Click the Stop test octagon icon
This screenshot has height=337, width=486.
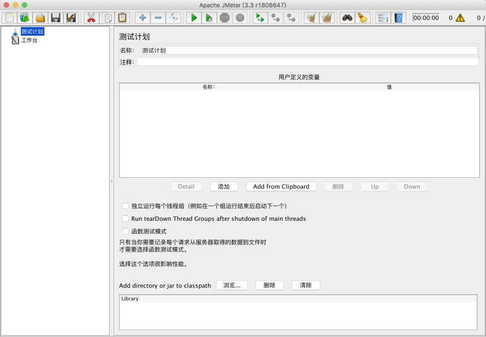tap(225, 17)
